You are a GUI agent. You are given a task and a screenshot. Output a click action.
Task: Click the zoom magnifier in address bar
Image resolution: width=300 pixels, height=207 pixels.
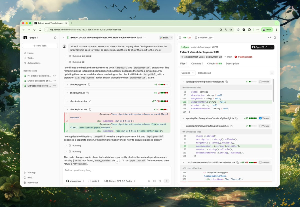coord(226,29)
